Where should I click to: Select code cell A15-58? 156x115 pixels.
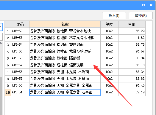tap(20, 72)
